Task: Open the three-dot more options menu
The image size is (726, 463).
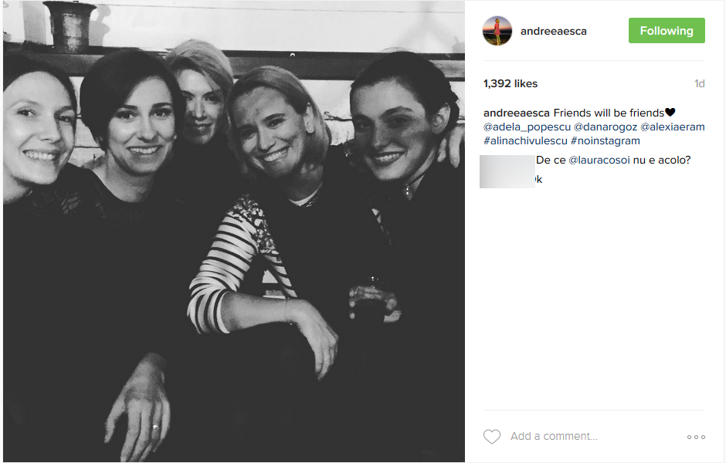Action: coord(696,437)
